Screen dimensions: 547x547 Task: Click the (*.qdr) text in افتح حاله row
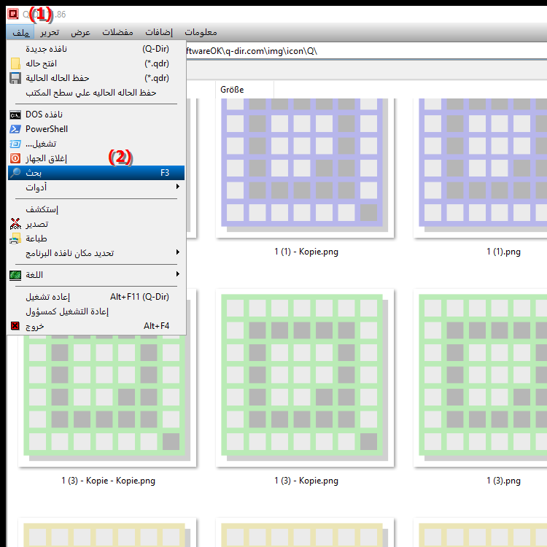click(x=157, y=63)
